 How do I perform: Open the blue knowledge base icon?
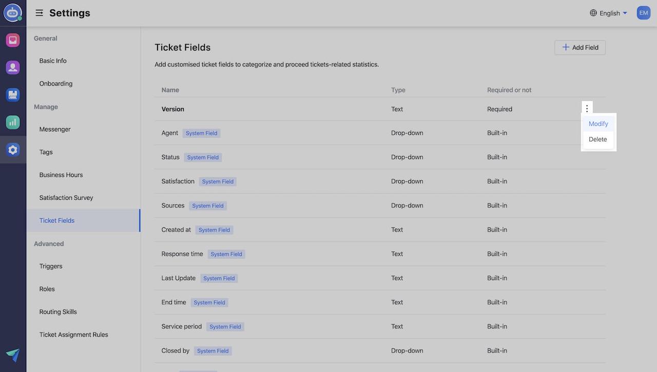[13, 95]
